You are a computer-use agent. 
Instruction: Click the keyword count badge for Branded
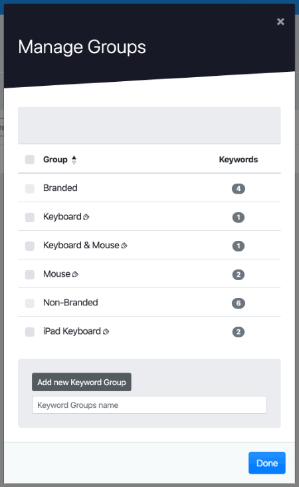(239, 188)
